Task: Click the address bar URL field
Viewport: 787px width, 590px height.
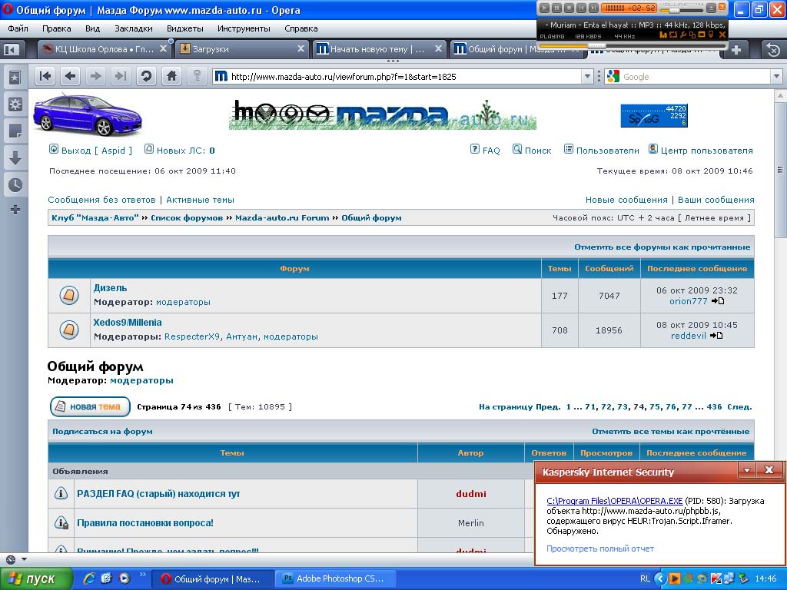Action: (404, 77)
